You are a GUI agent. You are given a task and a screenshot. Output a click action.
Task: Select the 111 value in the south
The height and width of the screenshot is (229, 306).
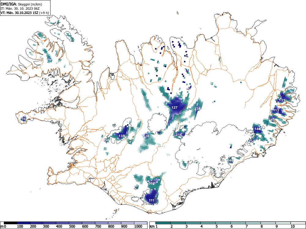151,200
